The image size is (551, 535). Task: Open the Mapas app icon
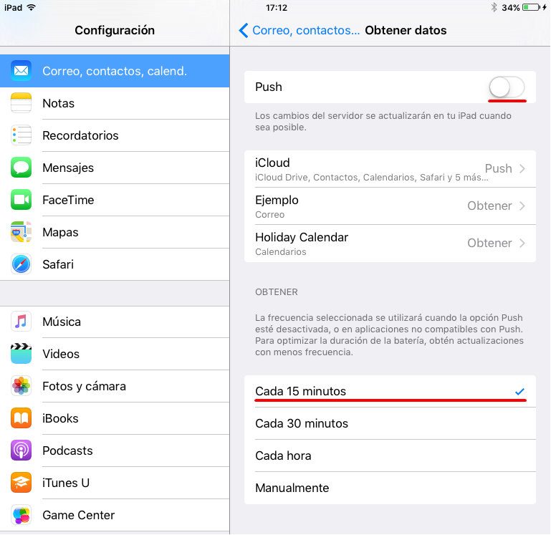point(21,232)
